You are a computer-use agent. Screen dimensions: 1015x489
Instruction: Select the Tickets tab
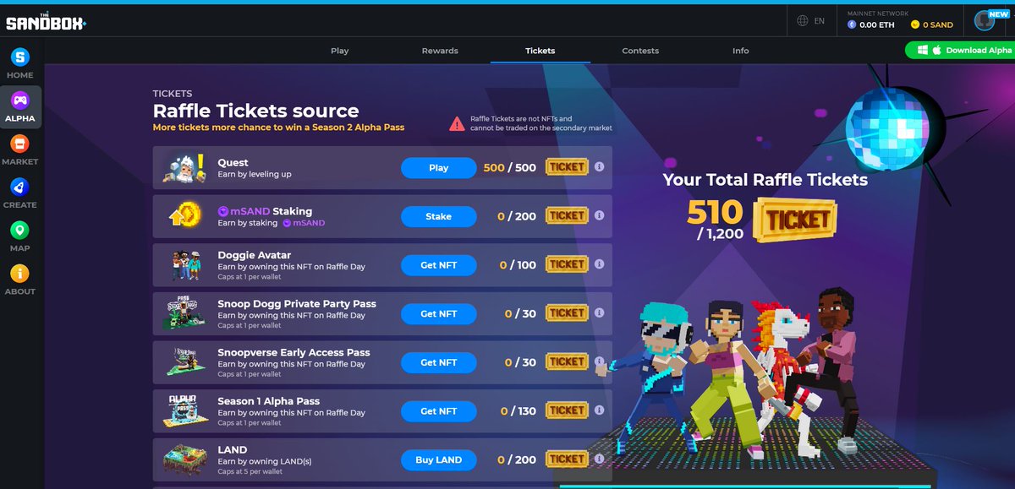coord(540,51)
